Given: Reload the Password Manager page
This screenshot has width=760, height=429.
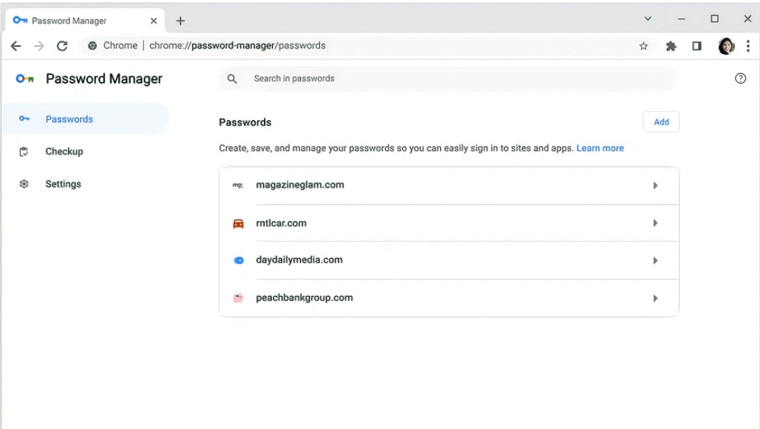Looking at the screenshot, I should 62,46.
